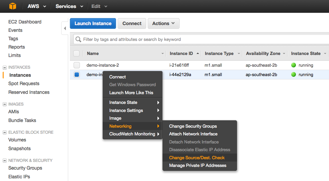Open the Edit dropdown in top bar
The height and width of the screenshot is (181, 329).
click(x=99, y=6)
